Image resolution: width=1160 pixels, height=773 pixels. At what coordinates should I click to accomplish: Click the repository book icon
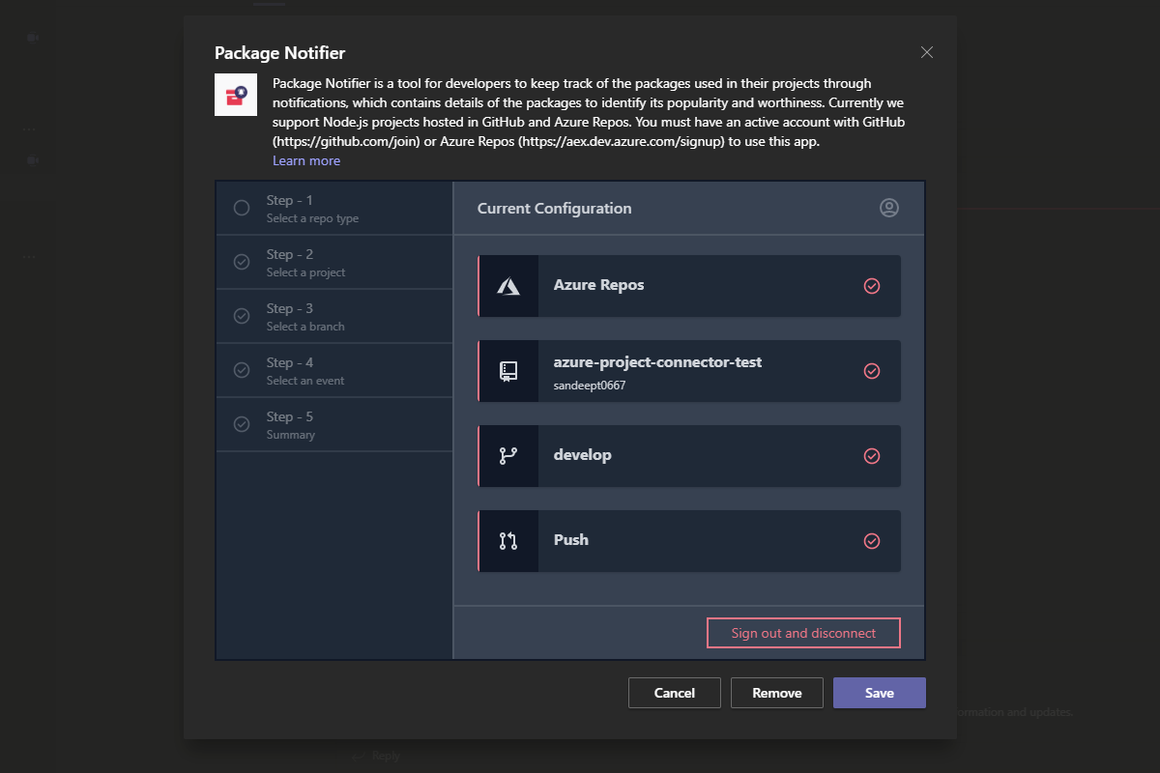(x=508, y=371)
